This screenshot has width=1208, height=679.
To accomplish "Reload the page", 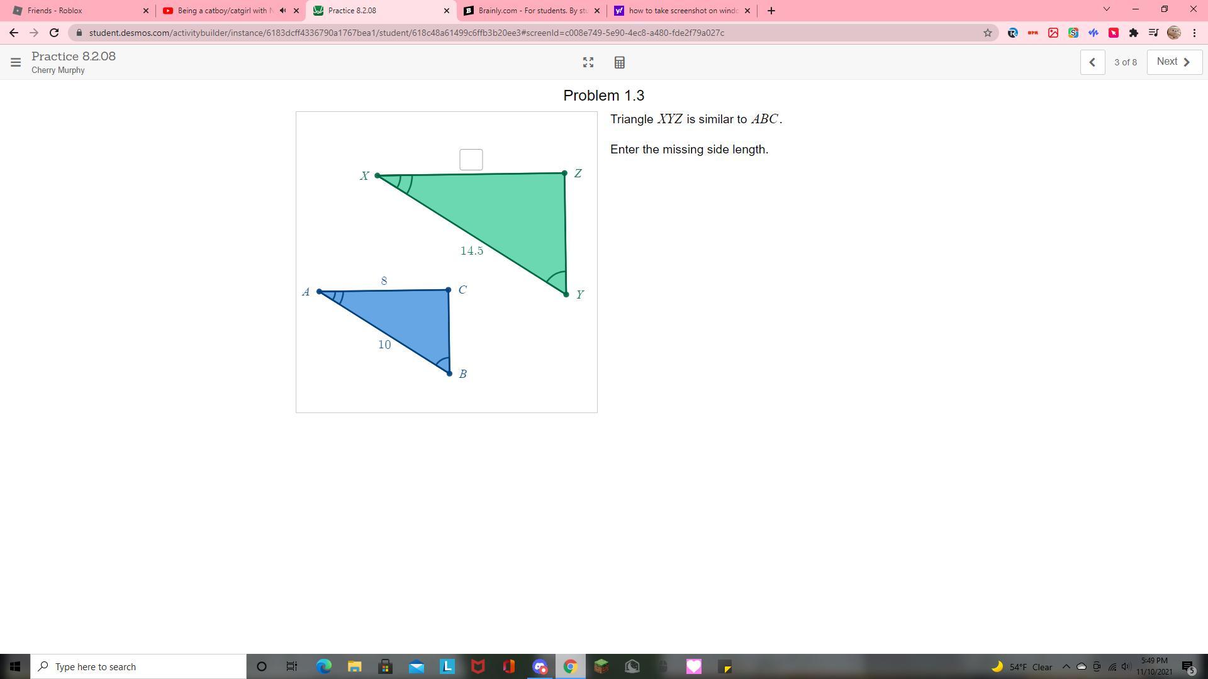I will tap(54, 33).
